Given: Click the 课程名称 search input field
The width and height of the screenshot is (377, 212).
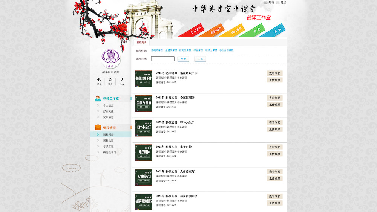Looking at the screenshot, I should point(162,59).
